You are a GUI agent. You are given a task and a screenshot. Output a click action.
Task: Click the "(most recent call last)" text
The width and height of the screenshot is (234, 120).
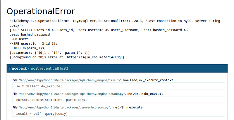[x=48, y=68]
